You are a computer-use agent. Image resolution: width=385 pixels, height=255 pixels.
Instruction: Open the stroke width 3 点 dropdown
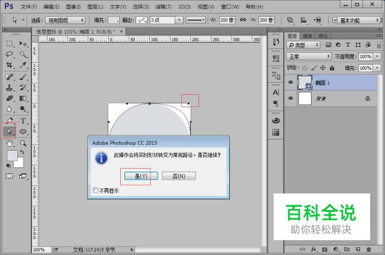coord(179,20)
